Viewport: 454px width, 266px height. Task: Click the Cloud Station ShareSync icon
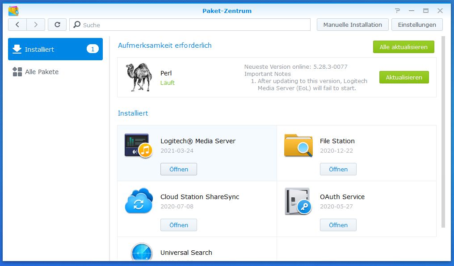[139, 201]
